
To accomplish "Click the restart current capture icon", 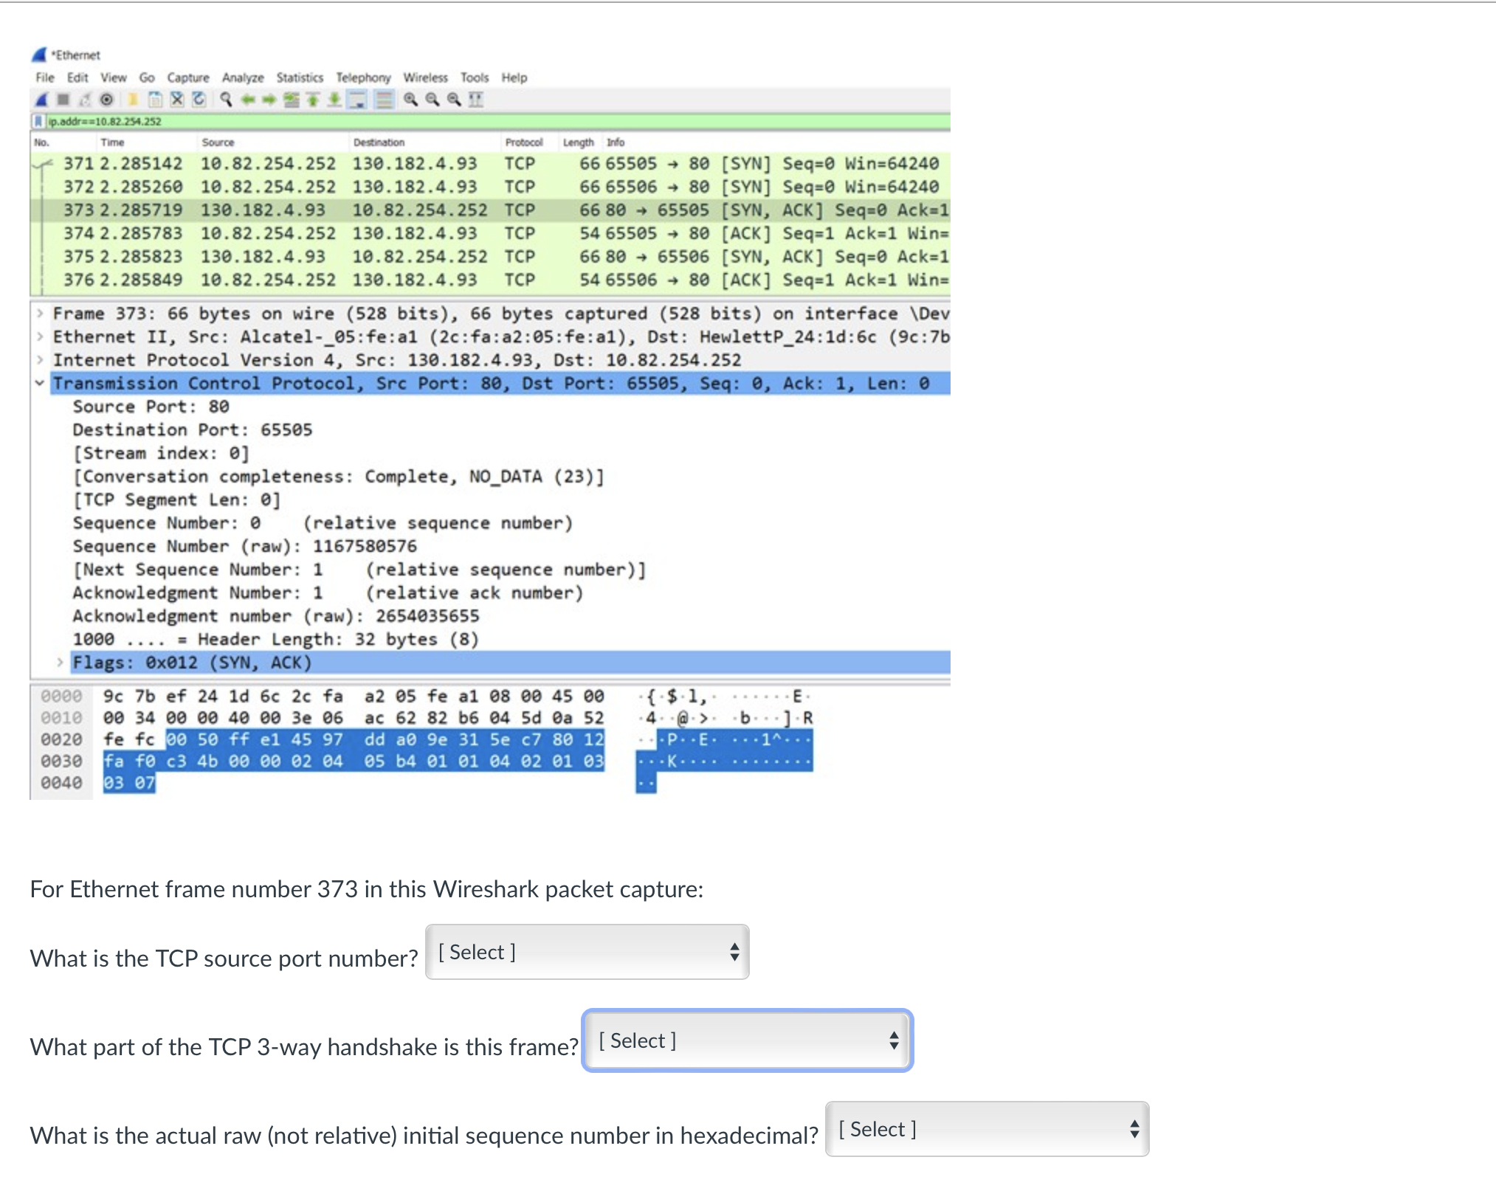I will pyautogui.click(x=83, y=100).
